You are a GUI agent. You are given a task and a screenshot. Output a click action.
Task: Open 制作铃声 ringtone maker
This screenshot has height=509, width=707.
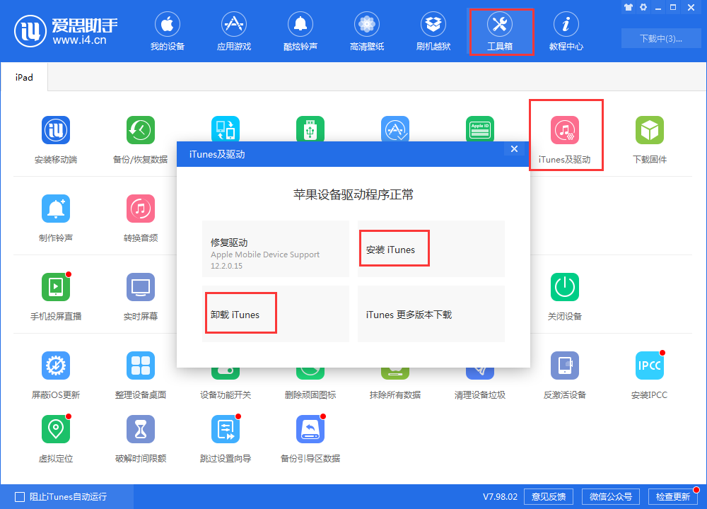tap(56, 218)
